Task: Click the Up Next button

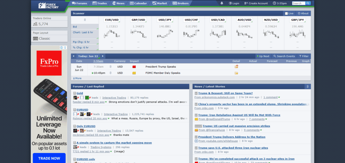Action: coord(263,56)
